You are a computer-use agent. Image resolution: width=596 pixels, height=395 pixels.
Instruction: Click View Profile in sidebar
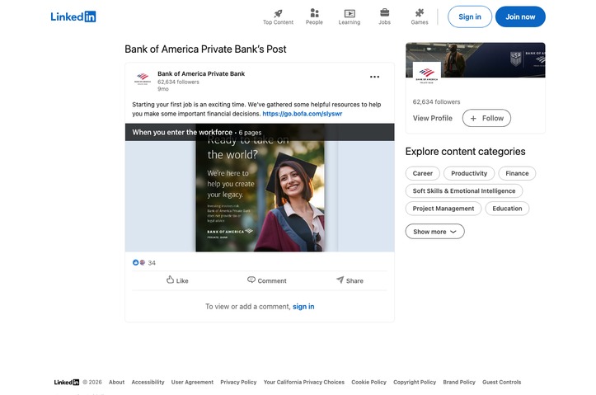point(433,118)
